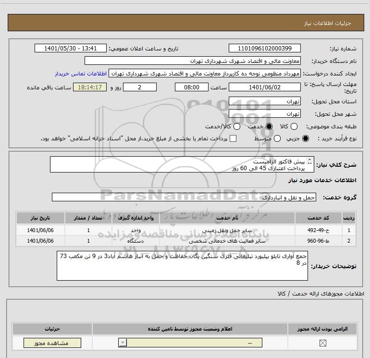Click service code ط-96-960
The image size is (370, 358).
coord(318,241)
